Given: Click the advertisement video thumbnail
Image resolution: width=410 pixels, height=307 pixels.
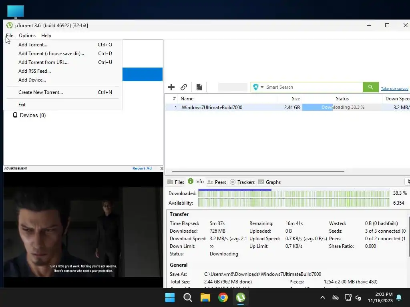Looking at the screenshot, I should [83, 230].
